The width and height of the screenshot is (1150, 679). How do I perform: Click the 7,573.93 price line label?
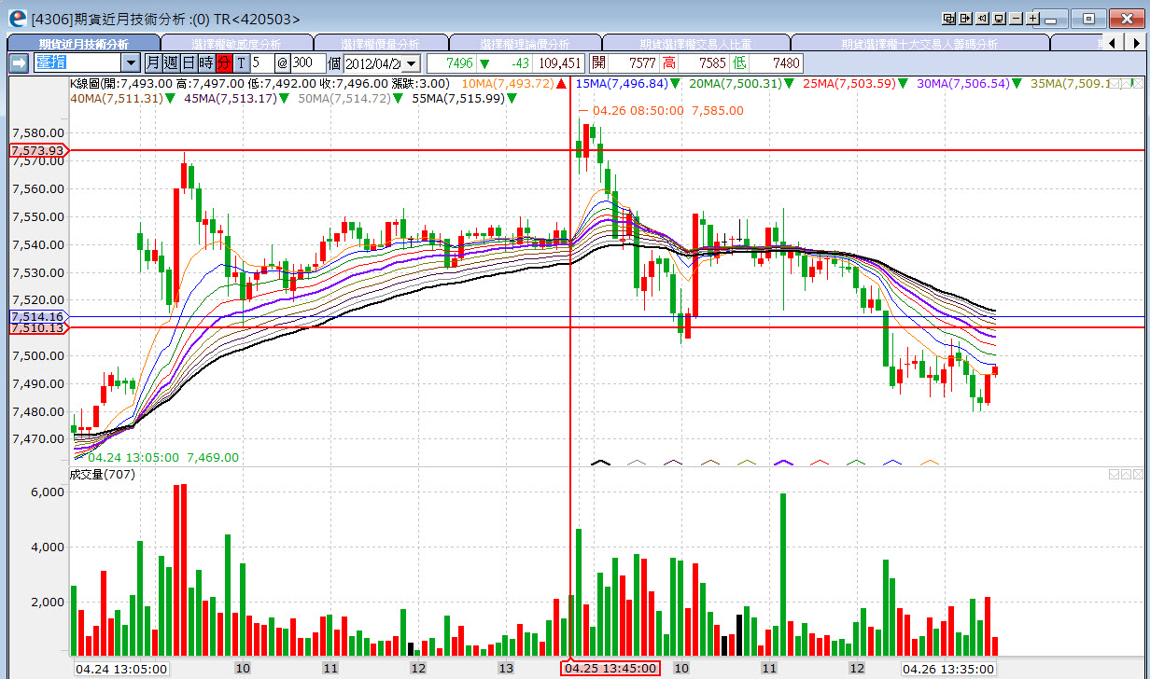[x=39, y=150]
